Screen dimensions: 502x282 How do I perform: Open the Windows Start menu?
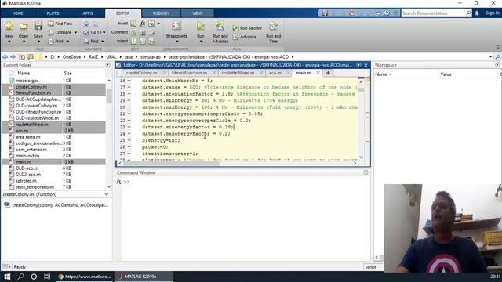(x=7, y=277)
